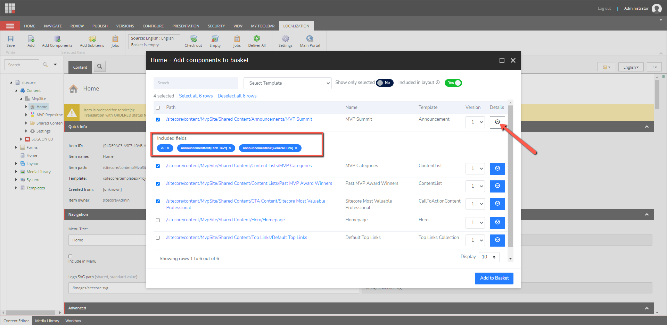Viewport: 667px width, 325px height.
Task: Open version dropdown for MVP Categories
Action: point(475,169)
